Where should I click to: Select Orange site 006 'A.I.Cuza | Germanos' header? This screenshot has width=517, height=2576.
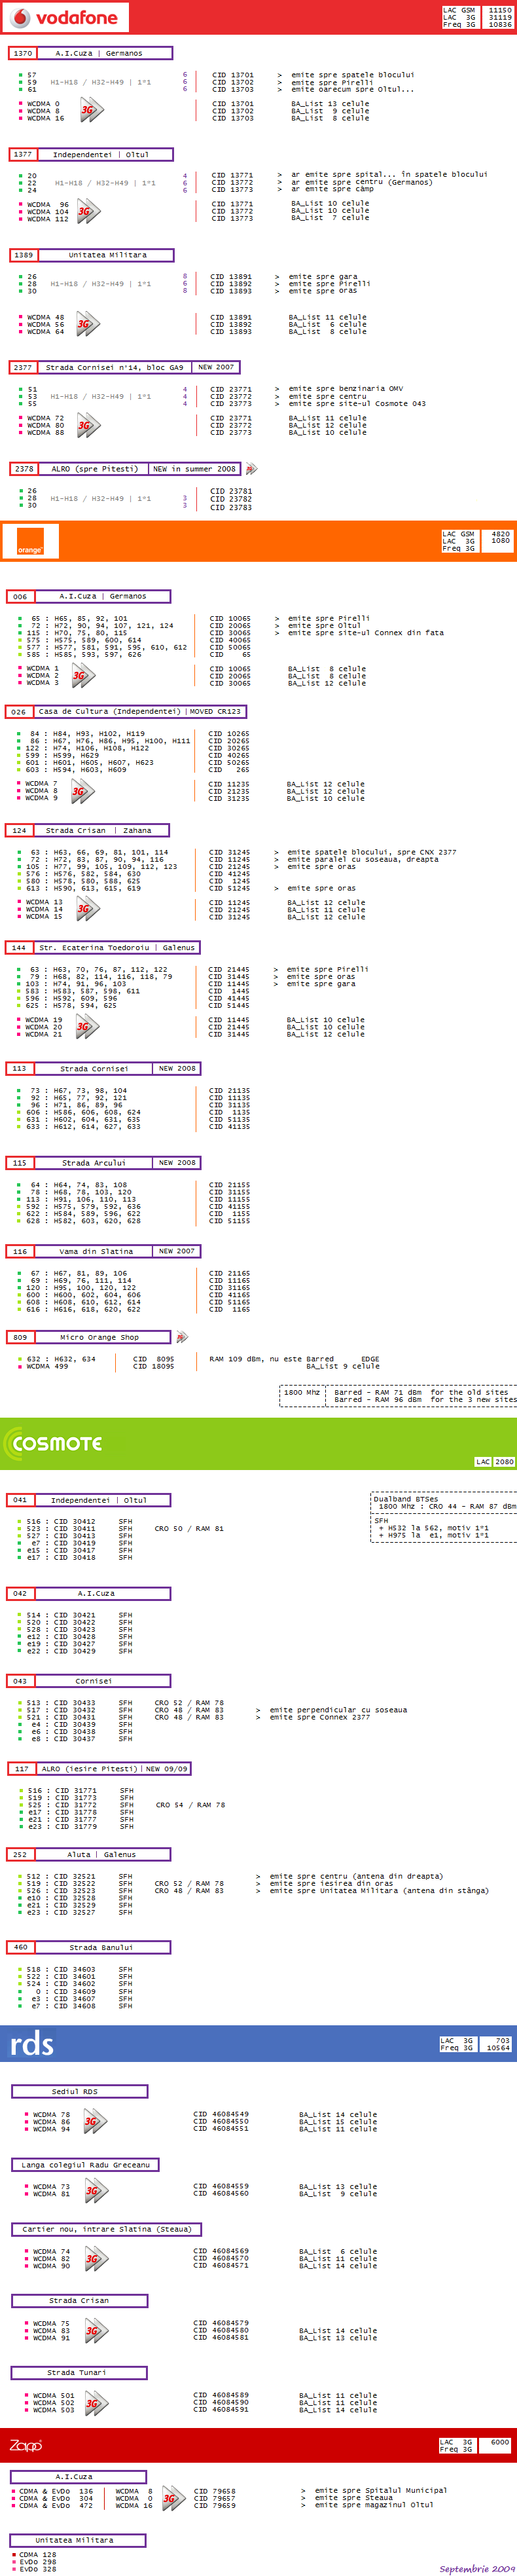point(103,596)
